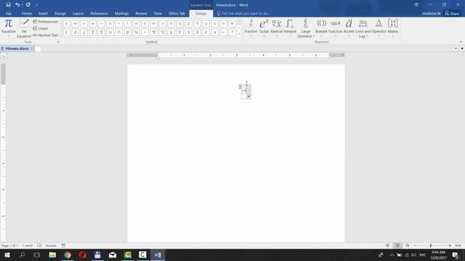The image size is (465, 261).
Task: Insert the multiplication sign symbol
Action: point(110,24)
